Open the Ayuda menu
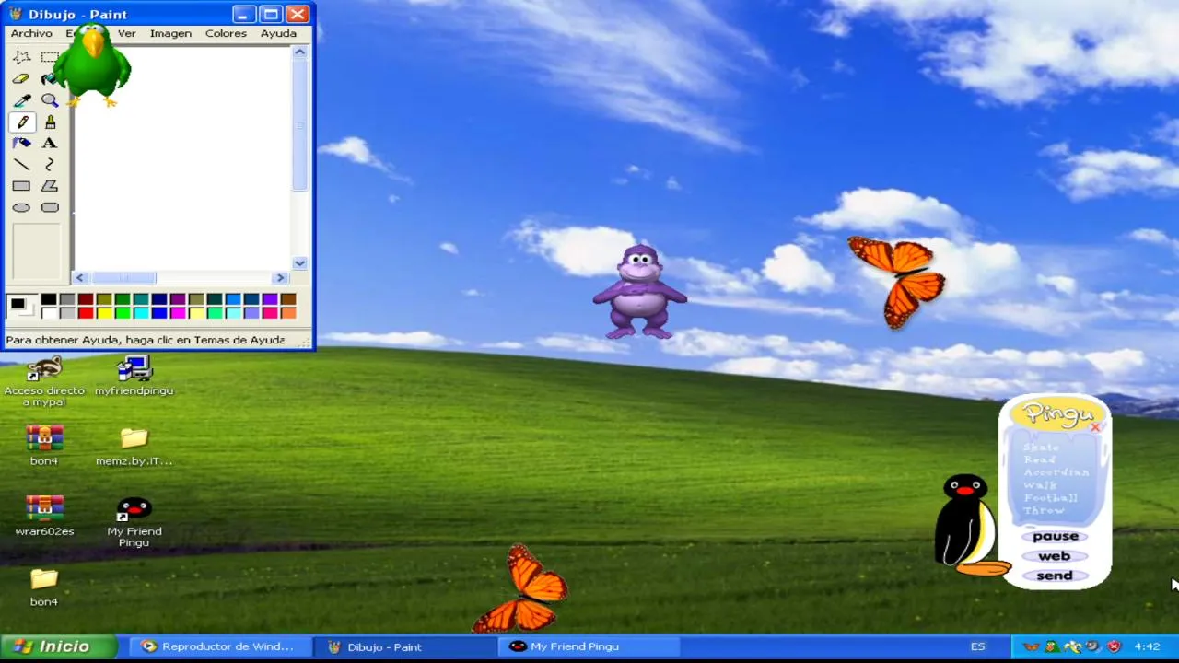Image resolution: width=1179 pixels, height=663 pixels. click(x=278, y=33)
